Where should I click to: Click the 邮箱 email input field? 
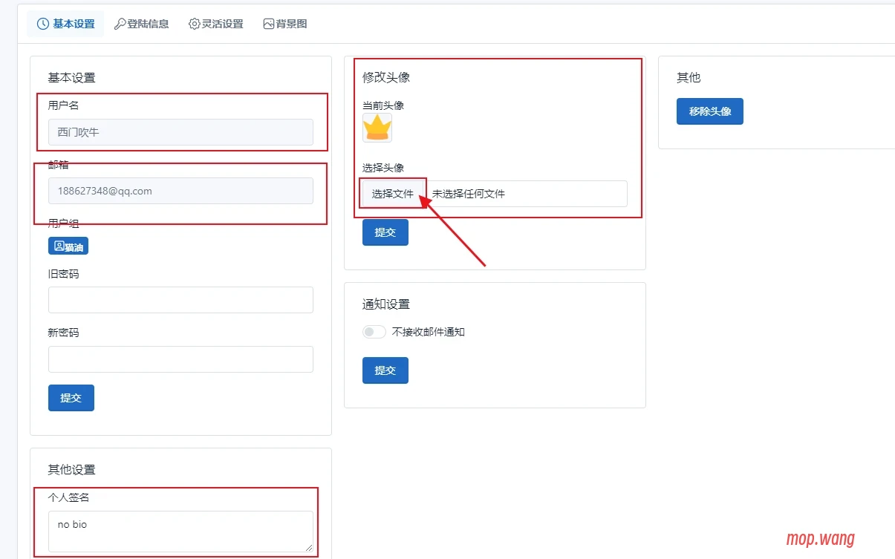click(x=180, y=191)
